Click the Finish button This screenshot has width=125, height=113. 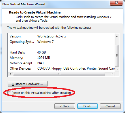[x=87, y=106]
